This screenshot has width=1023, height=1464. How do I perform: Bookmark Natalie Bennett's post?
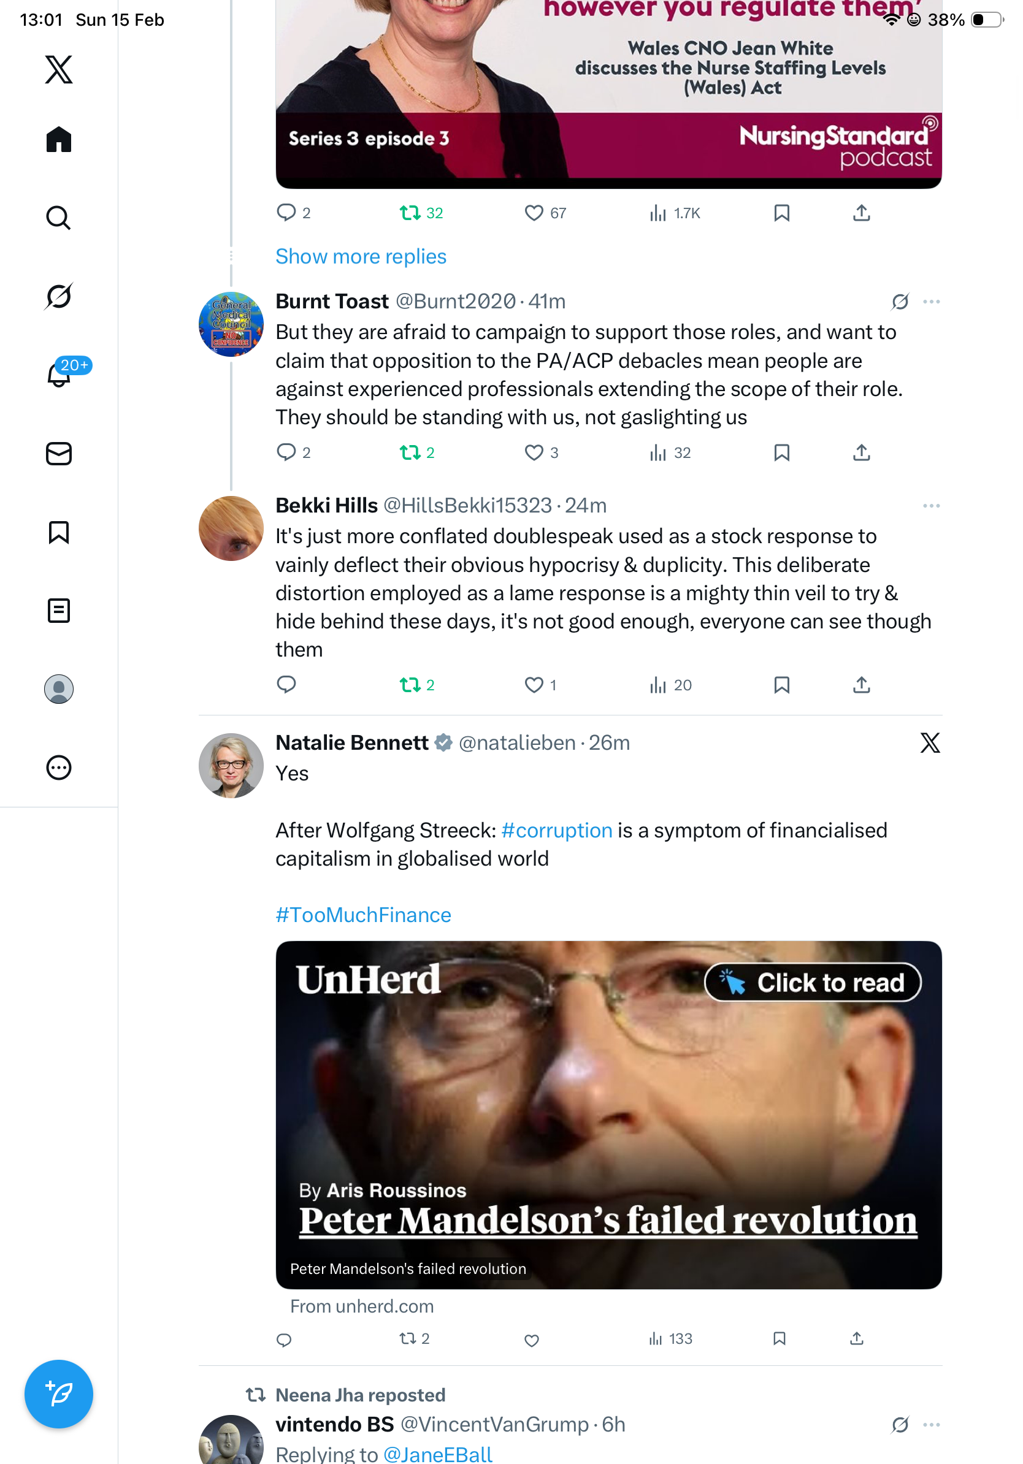pos(779,1338)
